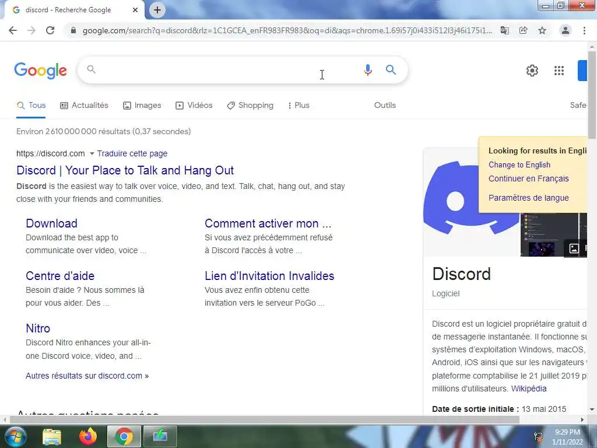Click the Discord app screenshot thumbnail

pyautogui.click(x=549, y=235)
